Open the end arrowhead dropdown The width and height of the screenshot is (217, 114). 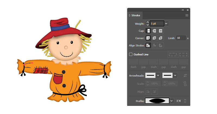(x=175, y=75)
